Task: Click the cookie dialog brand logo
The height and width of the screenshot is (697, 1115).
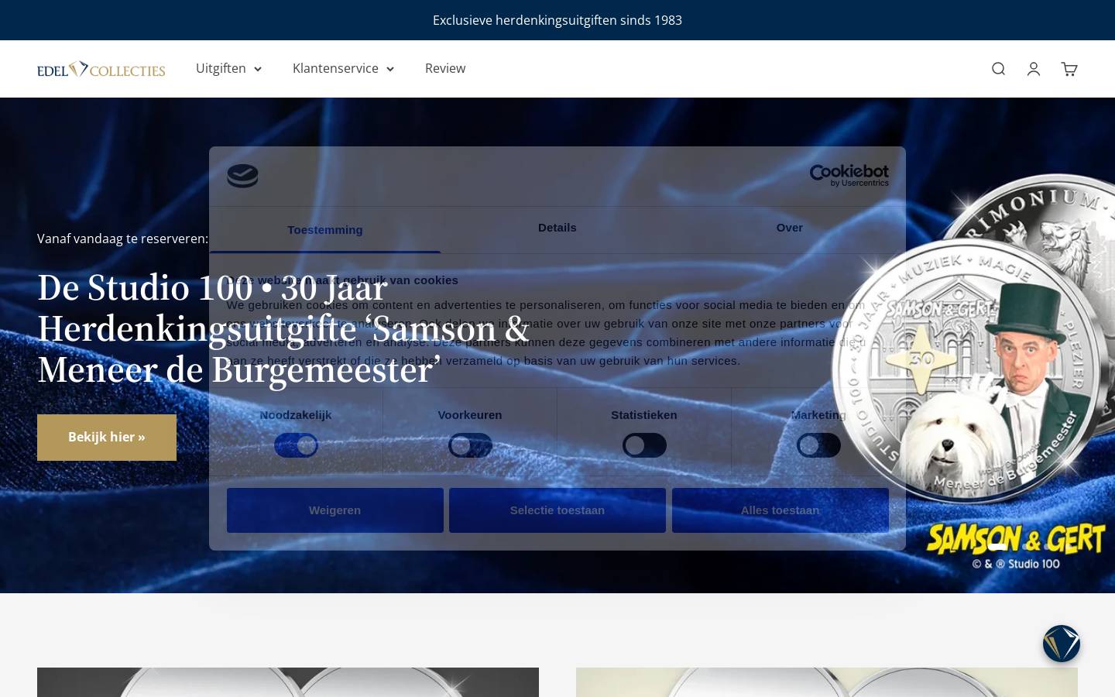Action: pyautogui.click(x=242, y=176)
